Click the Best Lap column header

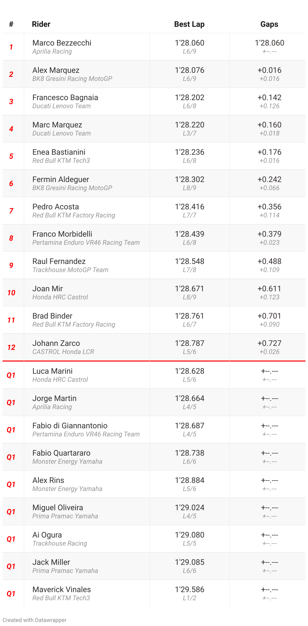click(189, 24)
